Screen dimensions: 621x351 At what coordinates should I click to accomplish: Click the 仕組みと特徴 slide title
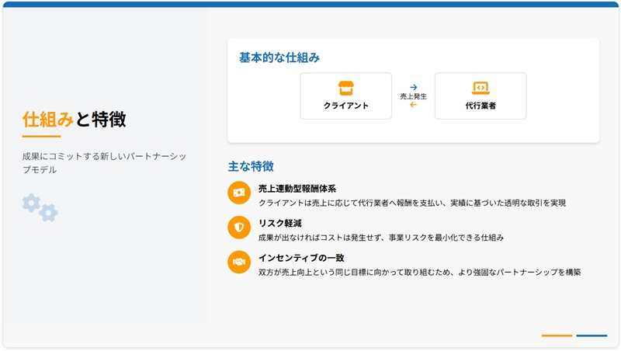[x=74, y=120]
